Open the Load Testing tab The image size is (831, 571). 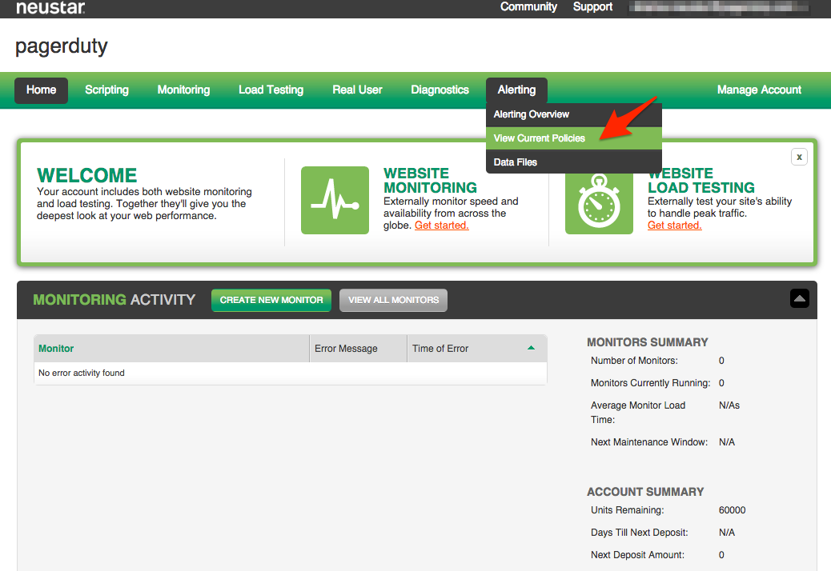coord(271,90)
